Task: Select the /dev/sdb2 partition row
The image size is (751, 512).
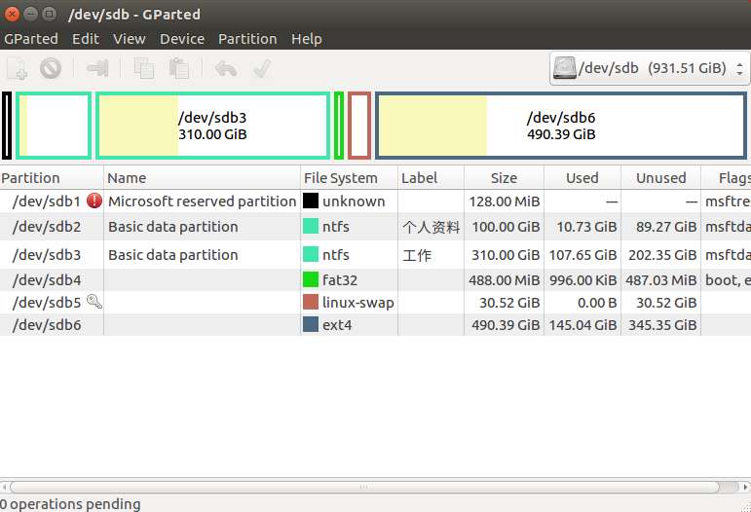Action: coord(376,227)
